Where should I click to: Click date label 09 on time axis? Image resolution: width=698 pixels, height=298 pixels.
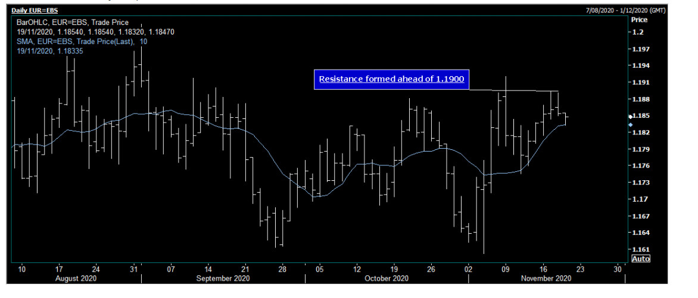(506, 269)
